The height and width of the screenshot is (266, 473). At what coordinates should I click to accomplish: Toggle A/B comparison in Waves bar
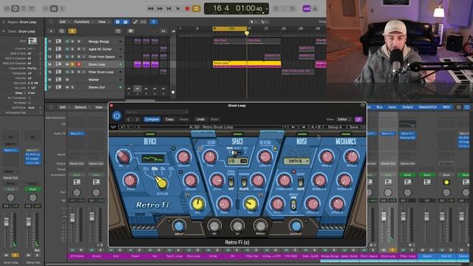[x=316, y=127]
